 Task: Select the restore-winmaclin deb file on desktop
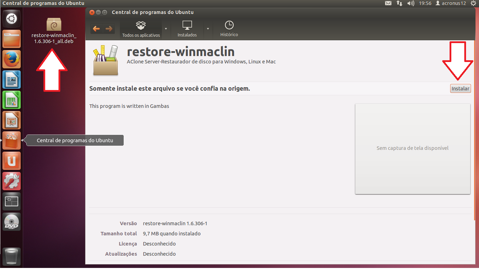click(x=54, y=31)
